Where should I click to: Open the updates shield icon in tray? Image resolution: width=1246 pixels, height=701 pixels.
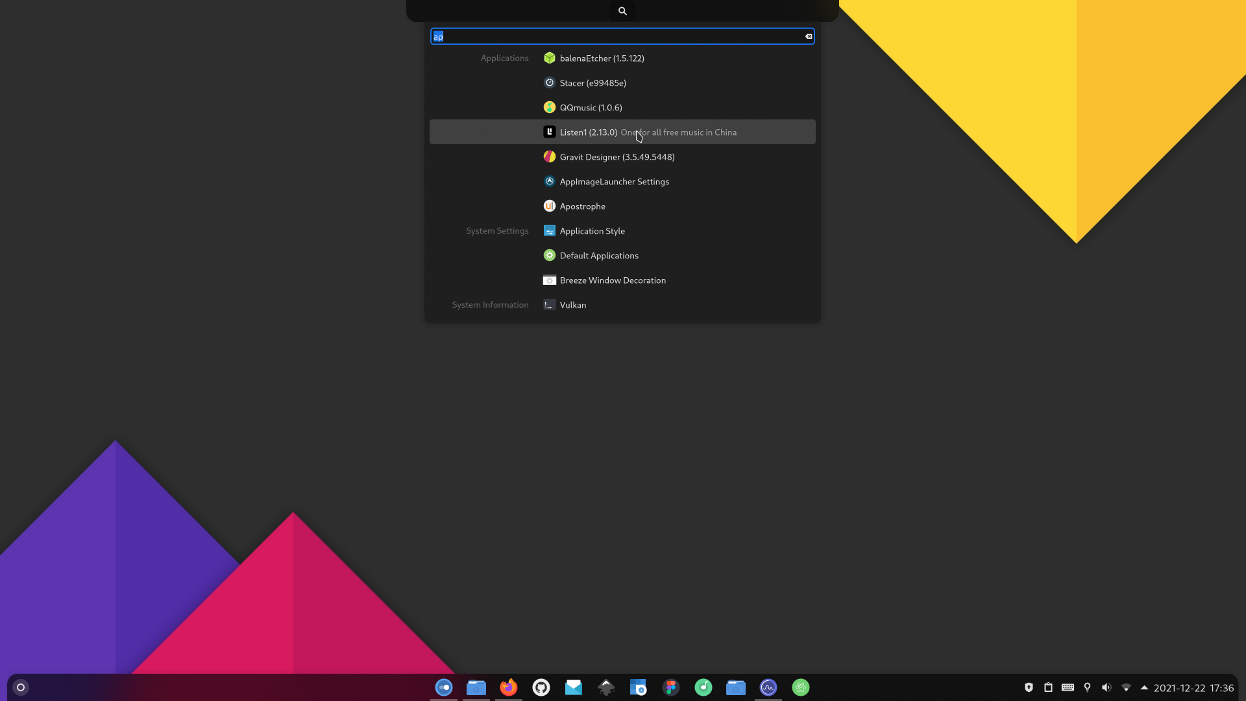[x=1029, y=687]
